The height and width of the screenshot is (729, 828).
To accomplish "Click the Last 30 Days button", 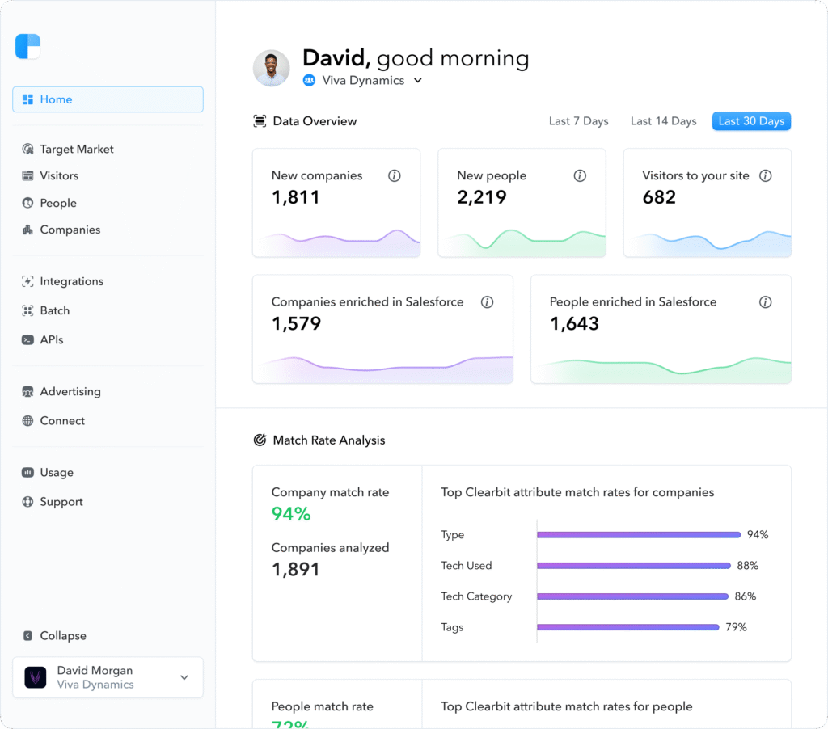I will (x=750, y=120).
